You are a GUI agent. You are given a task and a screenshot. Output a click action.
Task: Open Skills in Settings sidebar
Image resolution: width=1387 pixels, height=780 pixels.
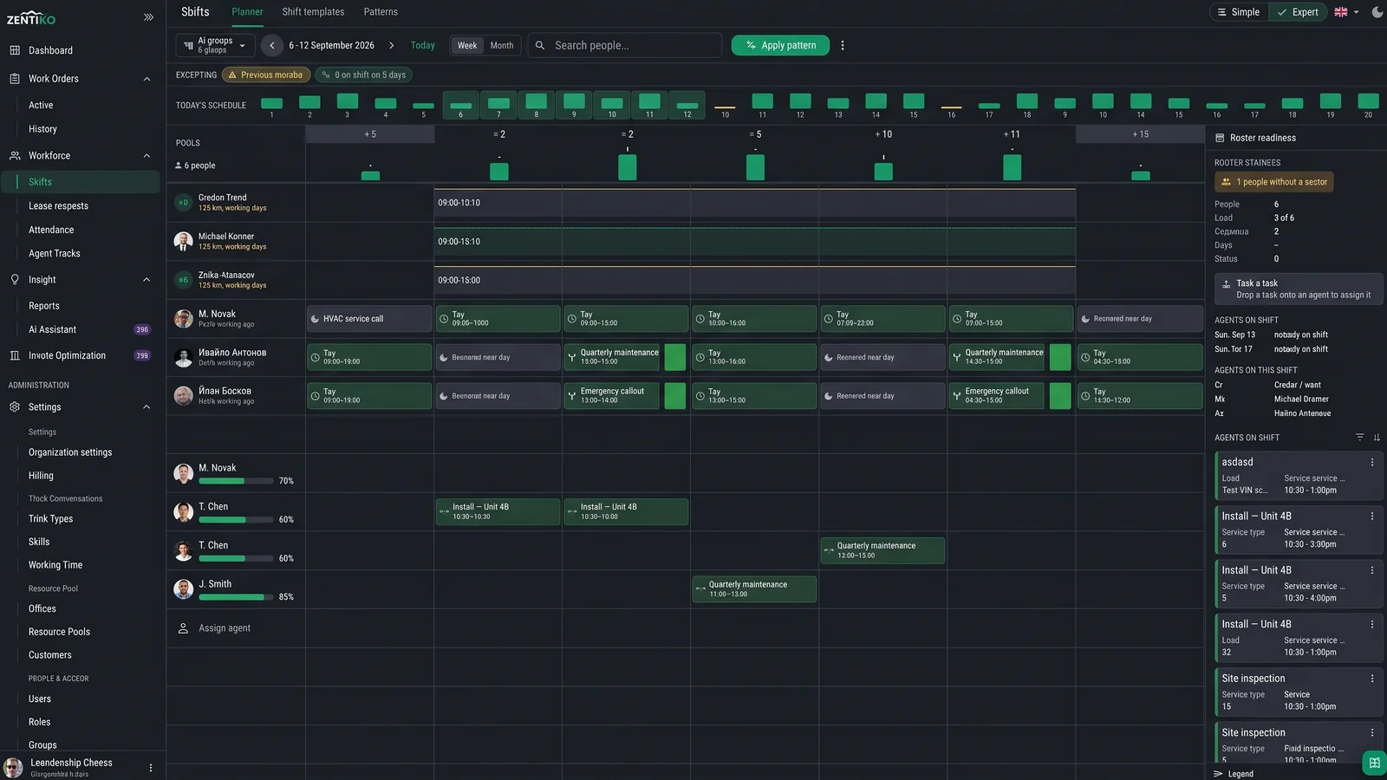pos(39,542)
